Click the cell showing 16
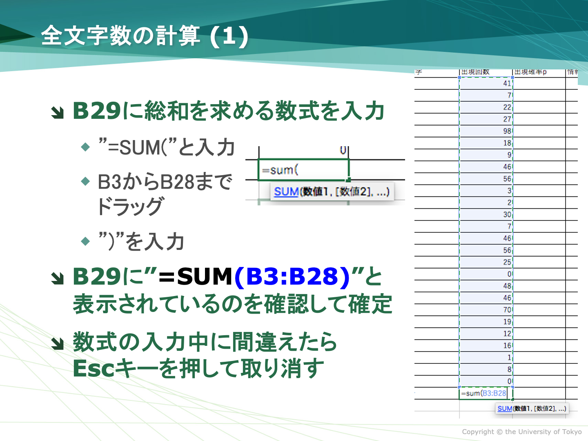 pyautogui.click(x=486, y=345)
